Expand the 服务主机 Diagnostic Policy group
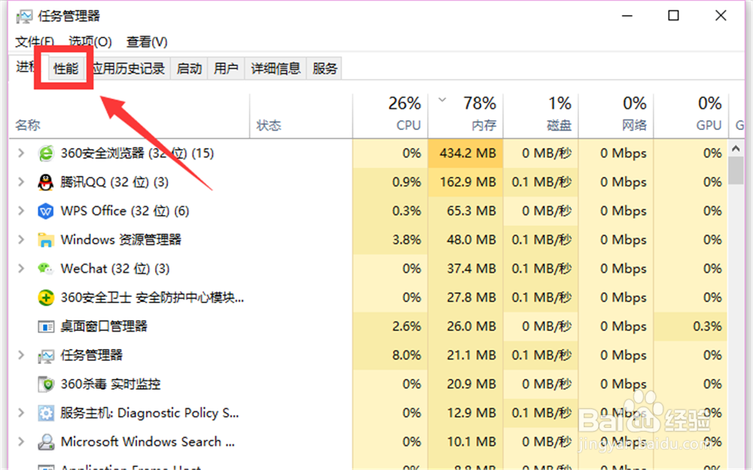753x470 pixels. point(21,412)
